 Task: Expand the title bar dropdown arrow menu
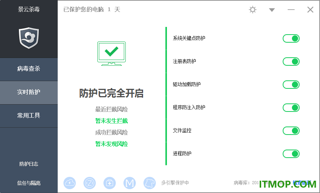[272, 10]
